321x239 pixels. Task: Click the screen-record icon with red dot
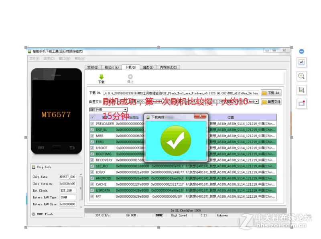tap(301, 104)
